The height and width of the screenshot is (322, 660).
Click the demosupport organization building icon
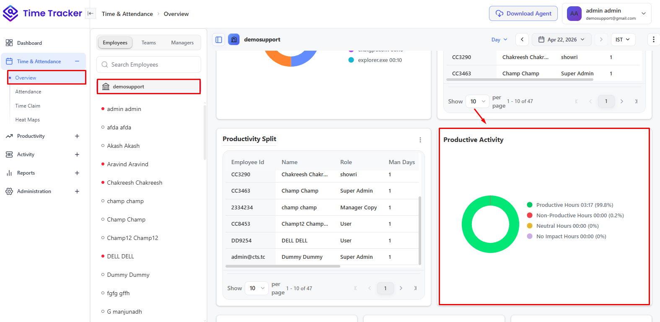106,87
